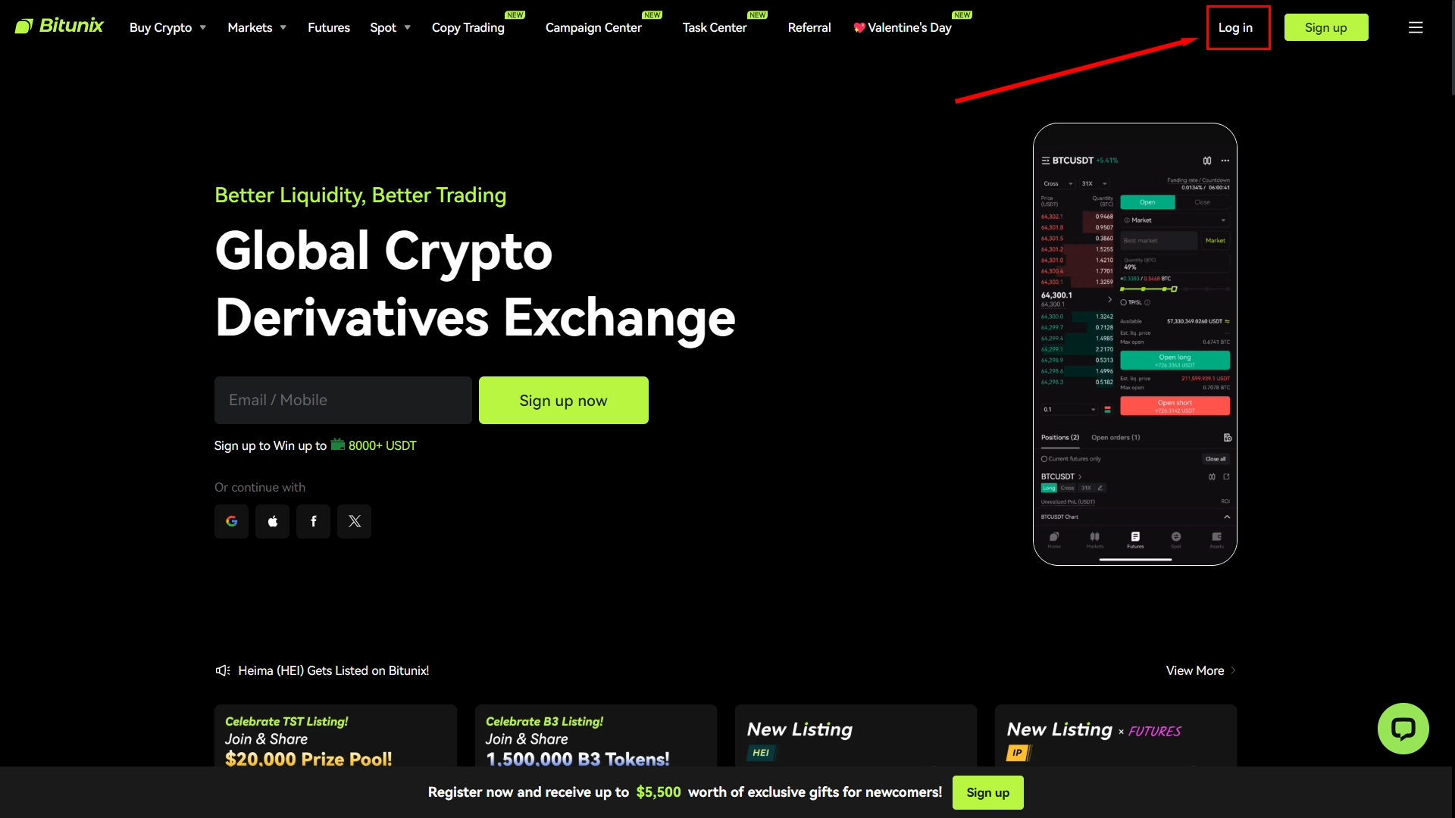Image resolution: width=1455 pixels, height=818 pixels.
Task: Click the X (Twitter) sign-in icon
Action: click(x=355, y=520)
